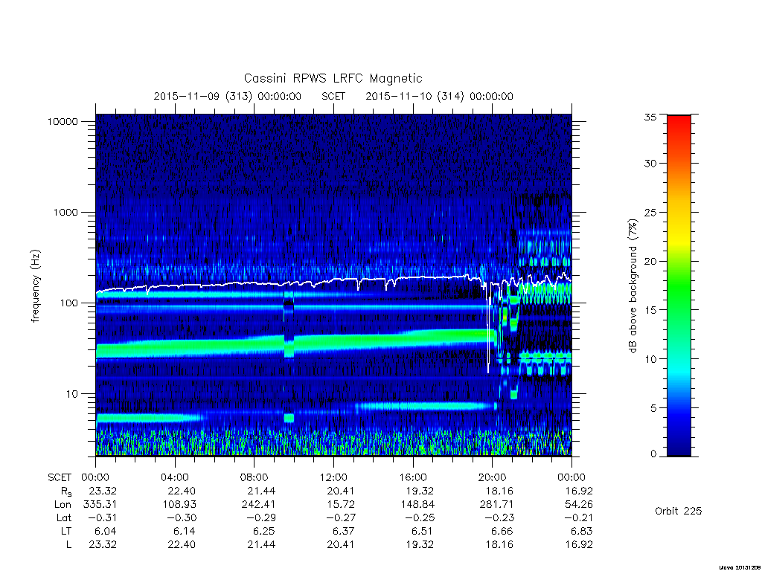Click the 'Uiowa' stamp at bottom right
762x571 pixels.
tap(739, 567)
